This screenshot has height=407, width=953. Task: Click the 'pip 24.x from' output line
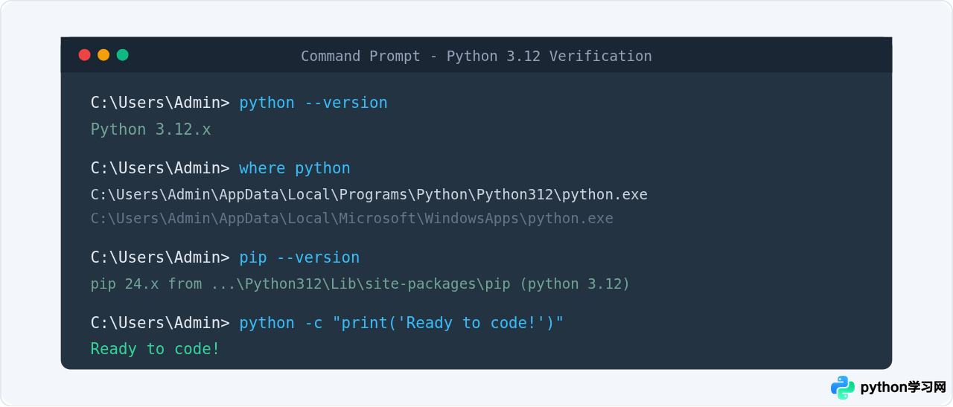pos(360,284)
